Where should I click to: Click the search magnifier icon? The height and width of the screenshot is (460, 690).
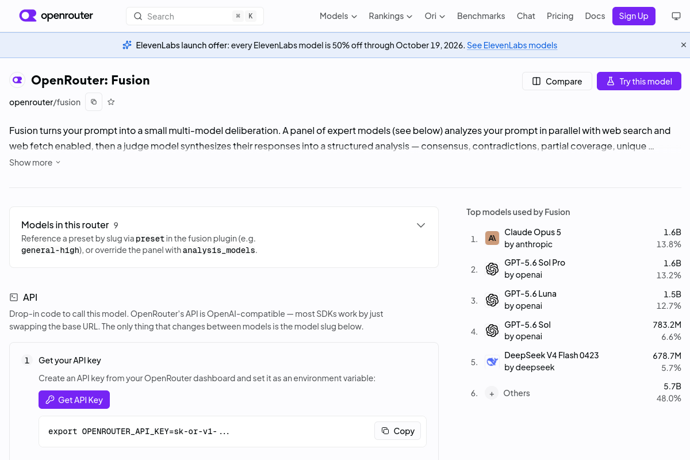[x=138, y=16]
